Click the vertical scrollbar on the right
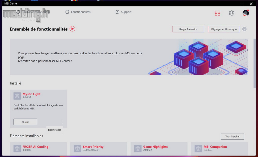 tap(255, 64)
